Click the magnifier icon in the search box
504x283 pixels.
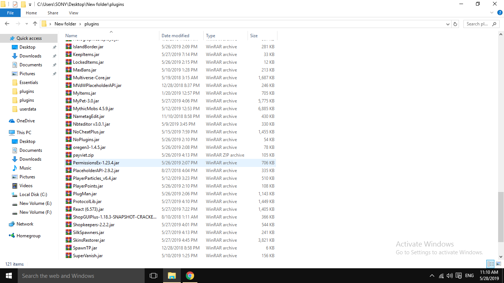click(x=494, y=24)
